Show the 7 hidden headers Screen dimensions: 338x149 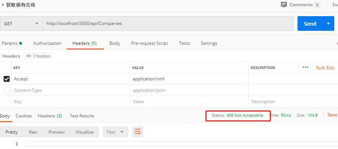click(38, 56)
